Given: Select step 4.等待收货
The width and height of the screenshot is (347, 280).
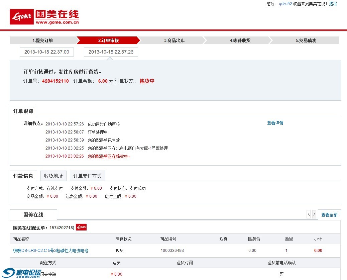Looking at the screenshot, I should (x=240, y=40).
